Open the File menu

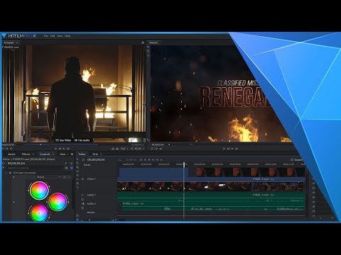[46, 36]
